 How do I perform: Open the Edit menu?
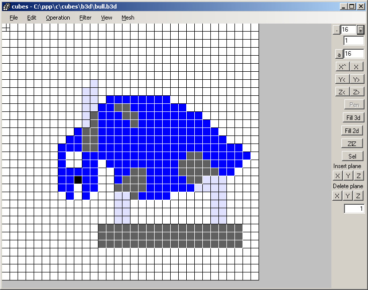click(32, 18)
